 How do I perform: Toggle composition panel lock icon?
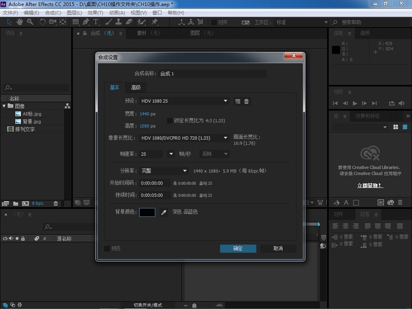(85, 33)
